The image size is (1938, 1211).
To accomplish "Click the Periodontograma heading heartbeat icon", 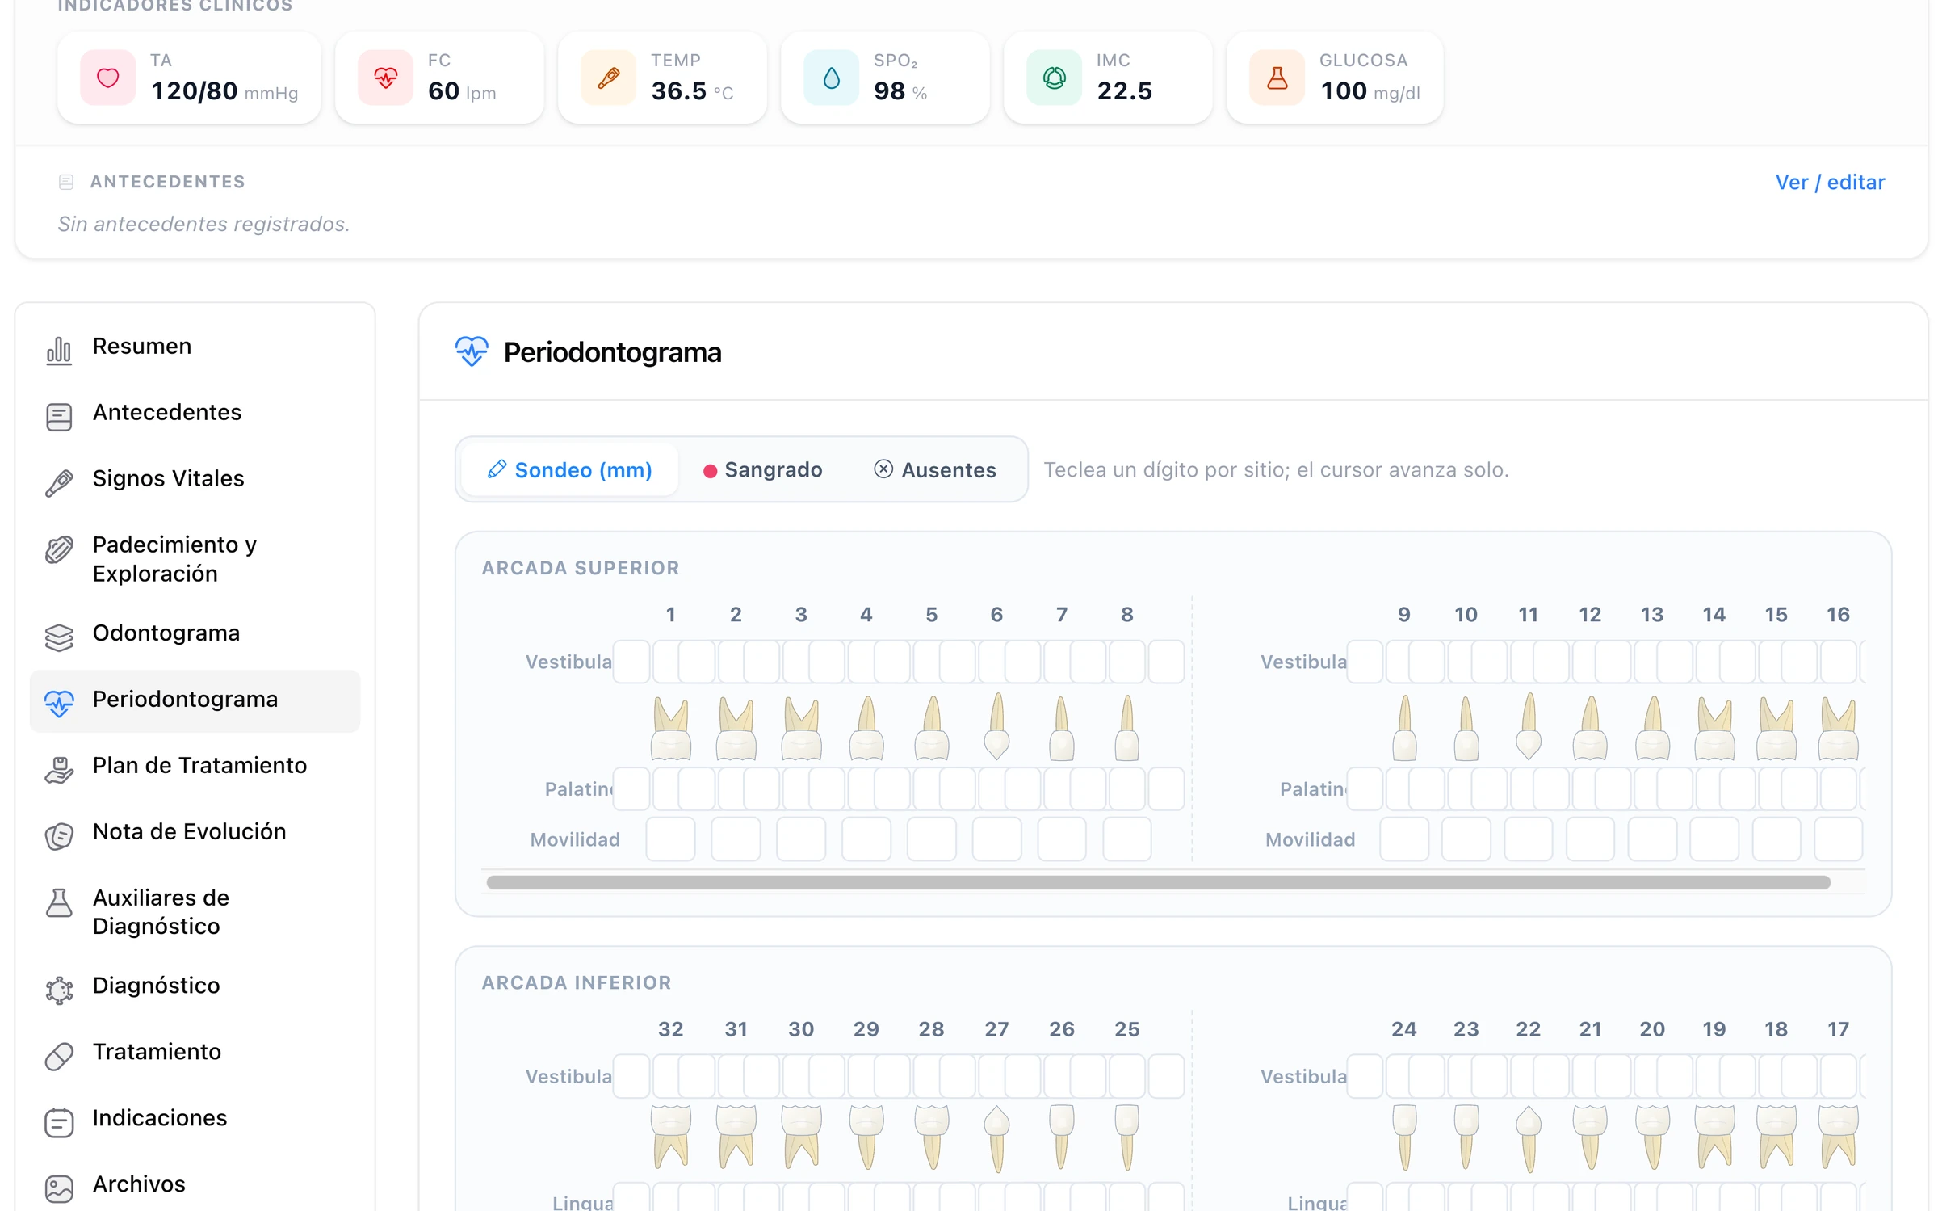I will [472, 351].
